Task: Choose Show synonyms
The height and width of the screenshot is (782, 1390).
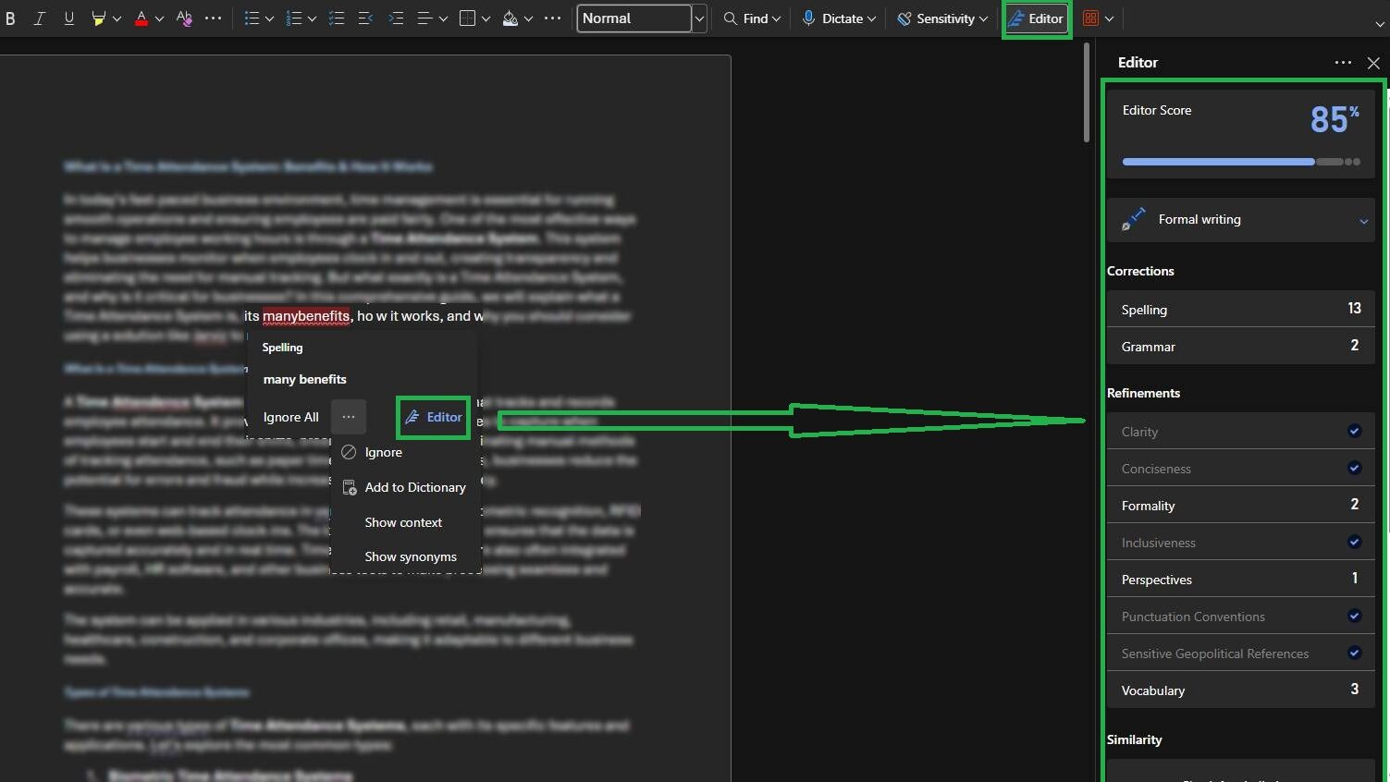Action: point(411,557)
